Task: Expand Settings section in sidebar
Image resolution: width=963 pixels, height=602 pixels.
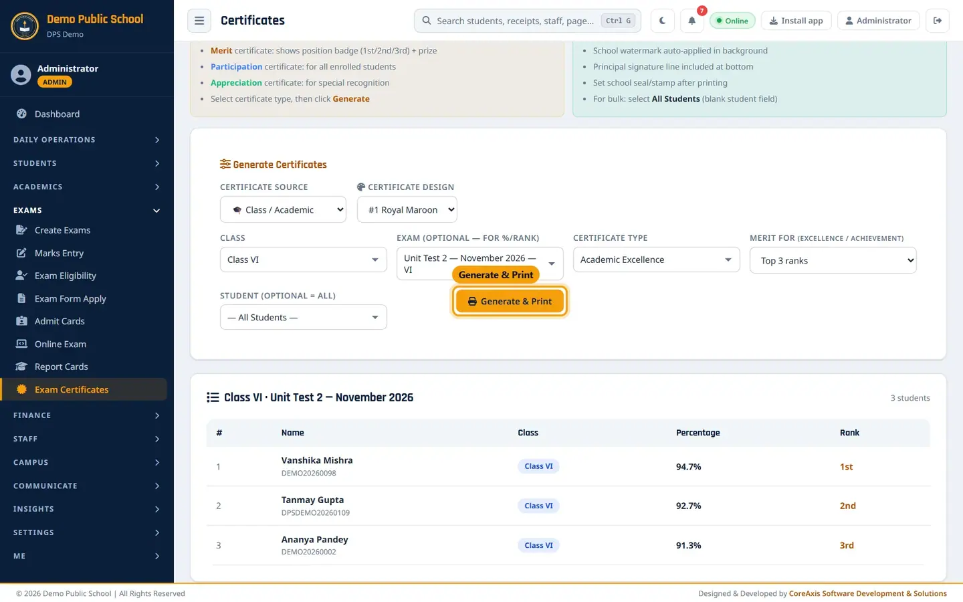Action: click(x=87, y=532)
